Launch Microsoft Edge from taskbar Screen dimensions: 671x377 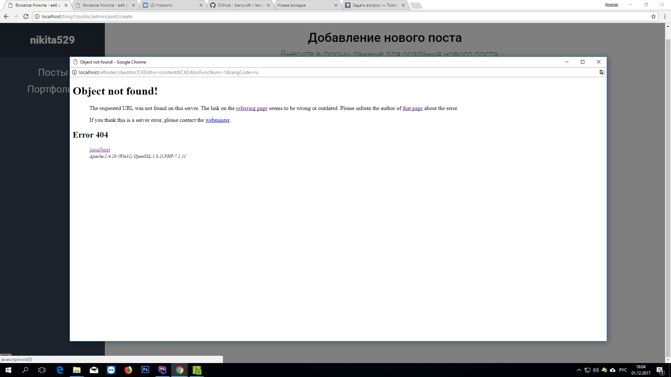pos(60,370)
